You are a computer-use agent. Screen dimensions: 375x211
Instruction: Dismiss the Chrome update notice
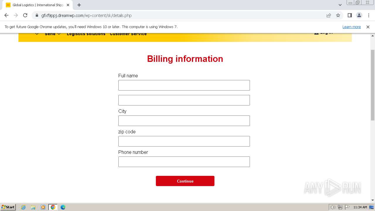pyautogui.click(x=368, y=27)
